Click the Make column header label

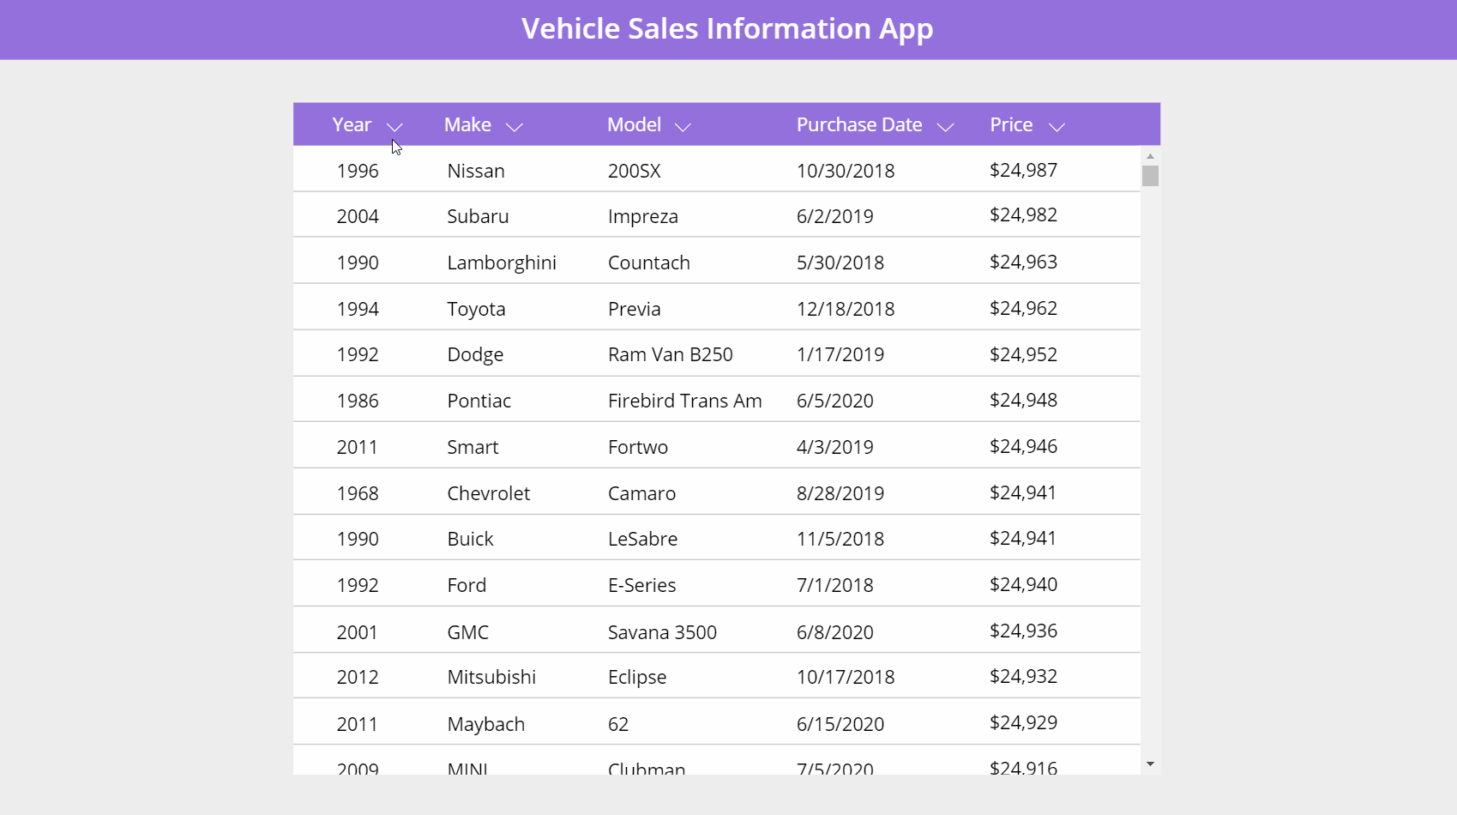467,125
